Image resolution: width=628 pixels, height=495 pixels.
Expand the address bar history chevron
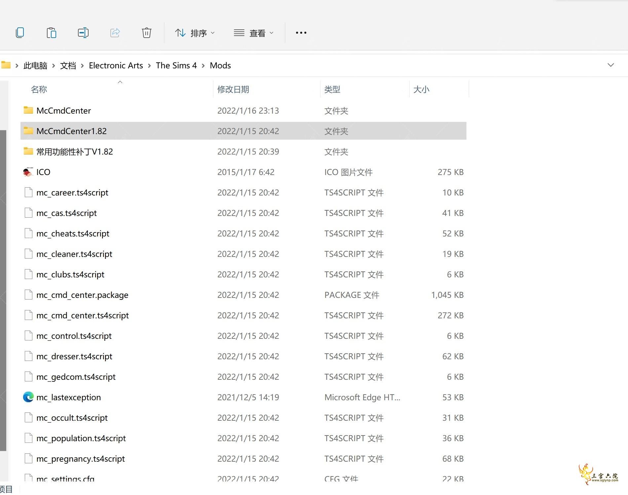coord(610,65)
